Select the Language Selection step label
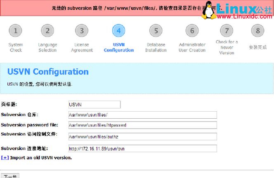274x178 pixels. [x=47, y=47]
